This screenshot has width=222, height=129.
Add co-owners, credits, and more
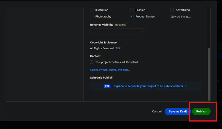(x=110, y=70)
